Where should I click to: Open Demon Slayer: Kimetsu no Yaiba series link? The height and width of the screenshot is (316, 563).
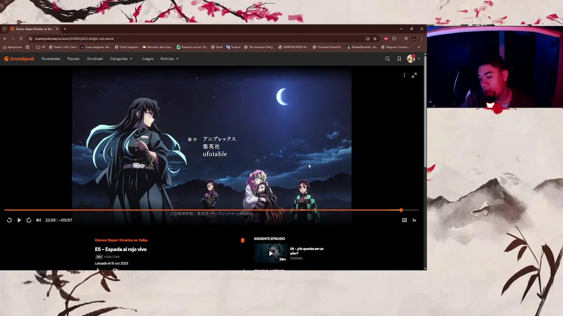point(121,240)
